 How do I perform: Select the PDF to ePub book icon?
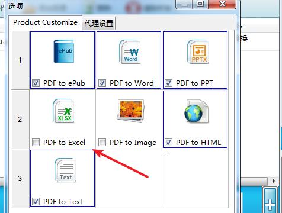(x=64, y=51)
